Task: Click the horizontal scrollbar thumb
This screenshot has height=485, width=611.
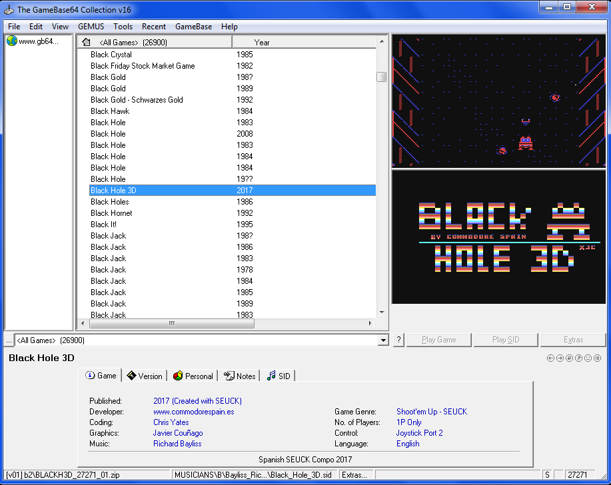Action: [172, 323]
